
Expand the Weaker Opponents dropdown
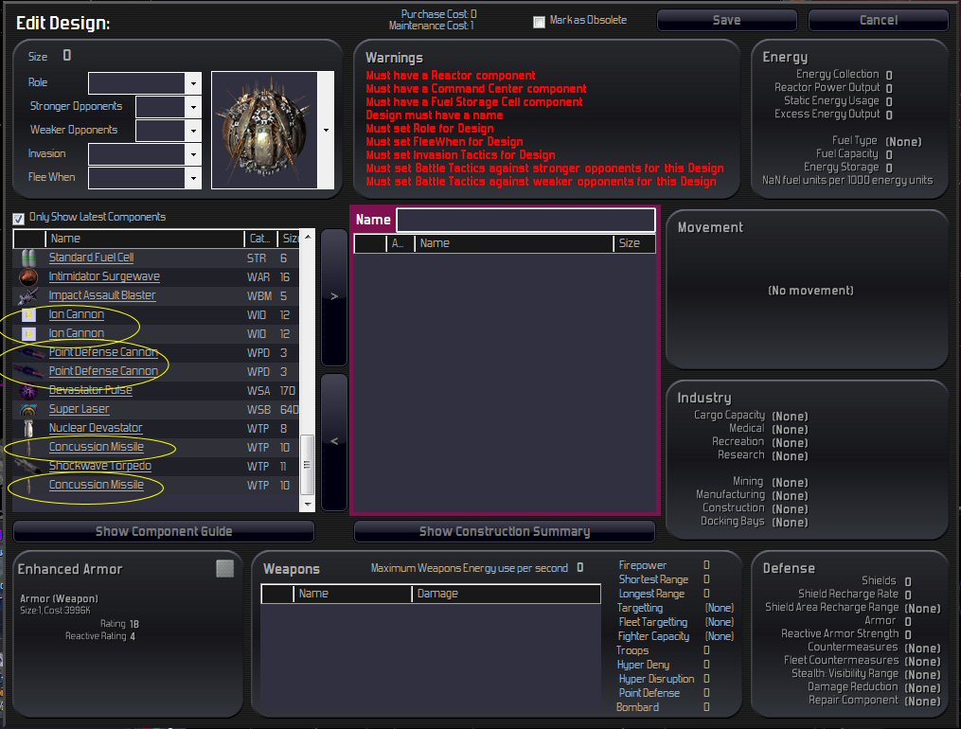tap(193, 131)
